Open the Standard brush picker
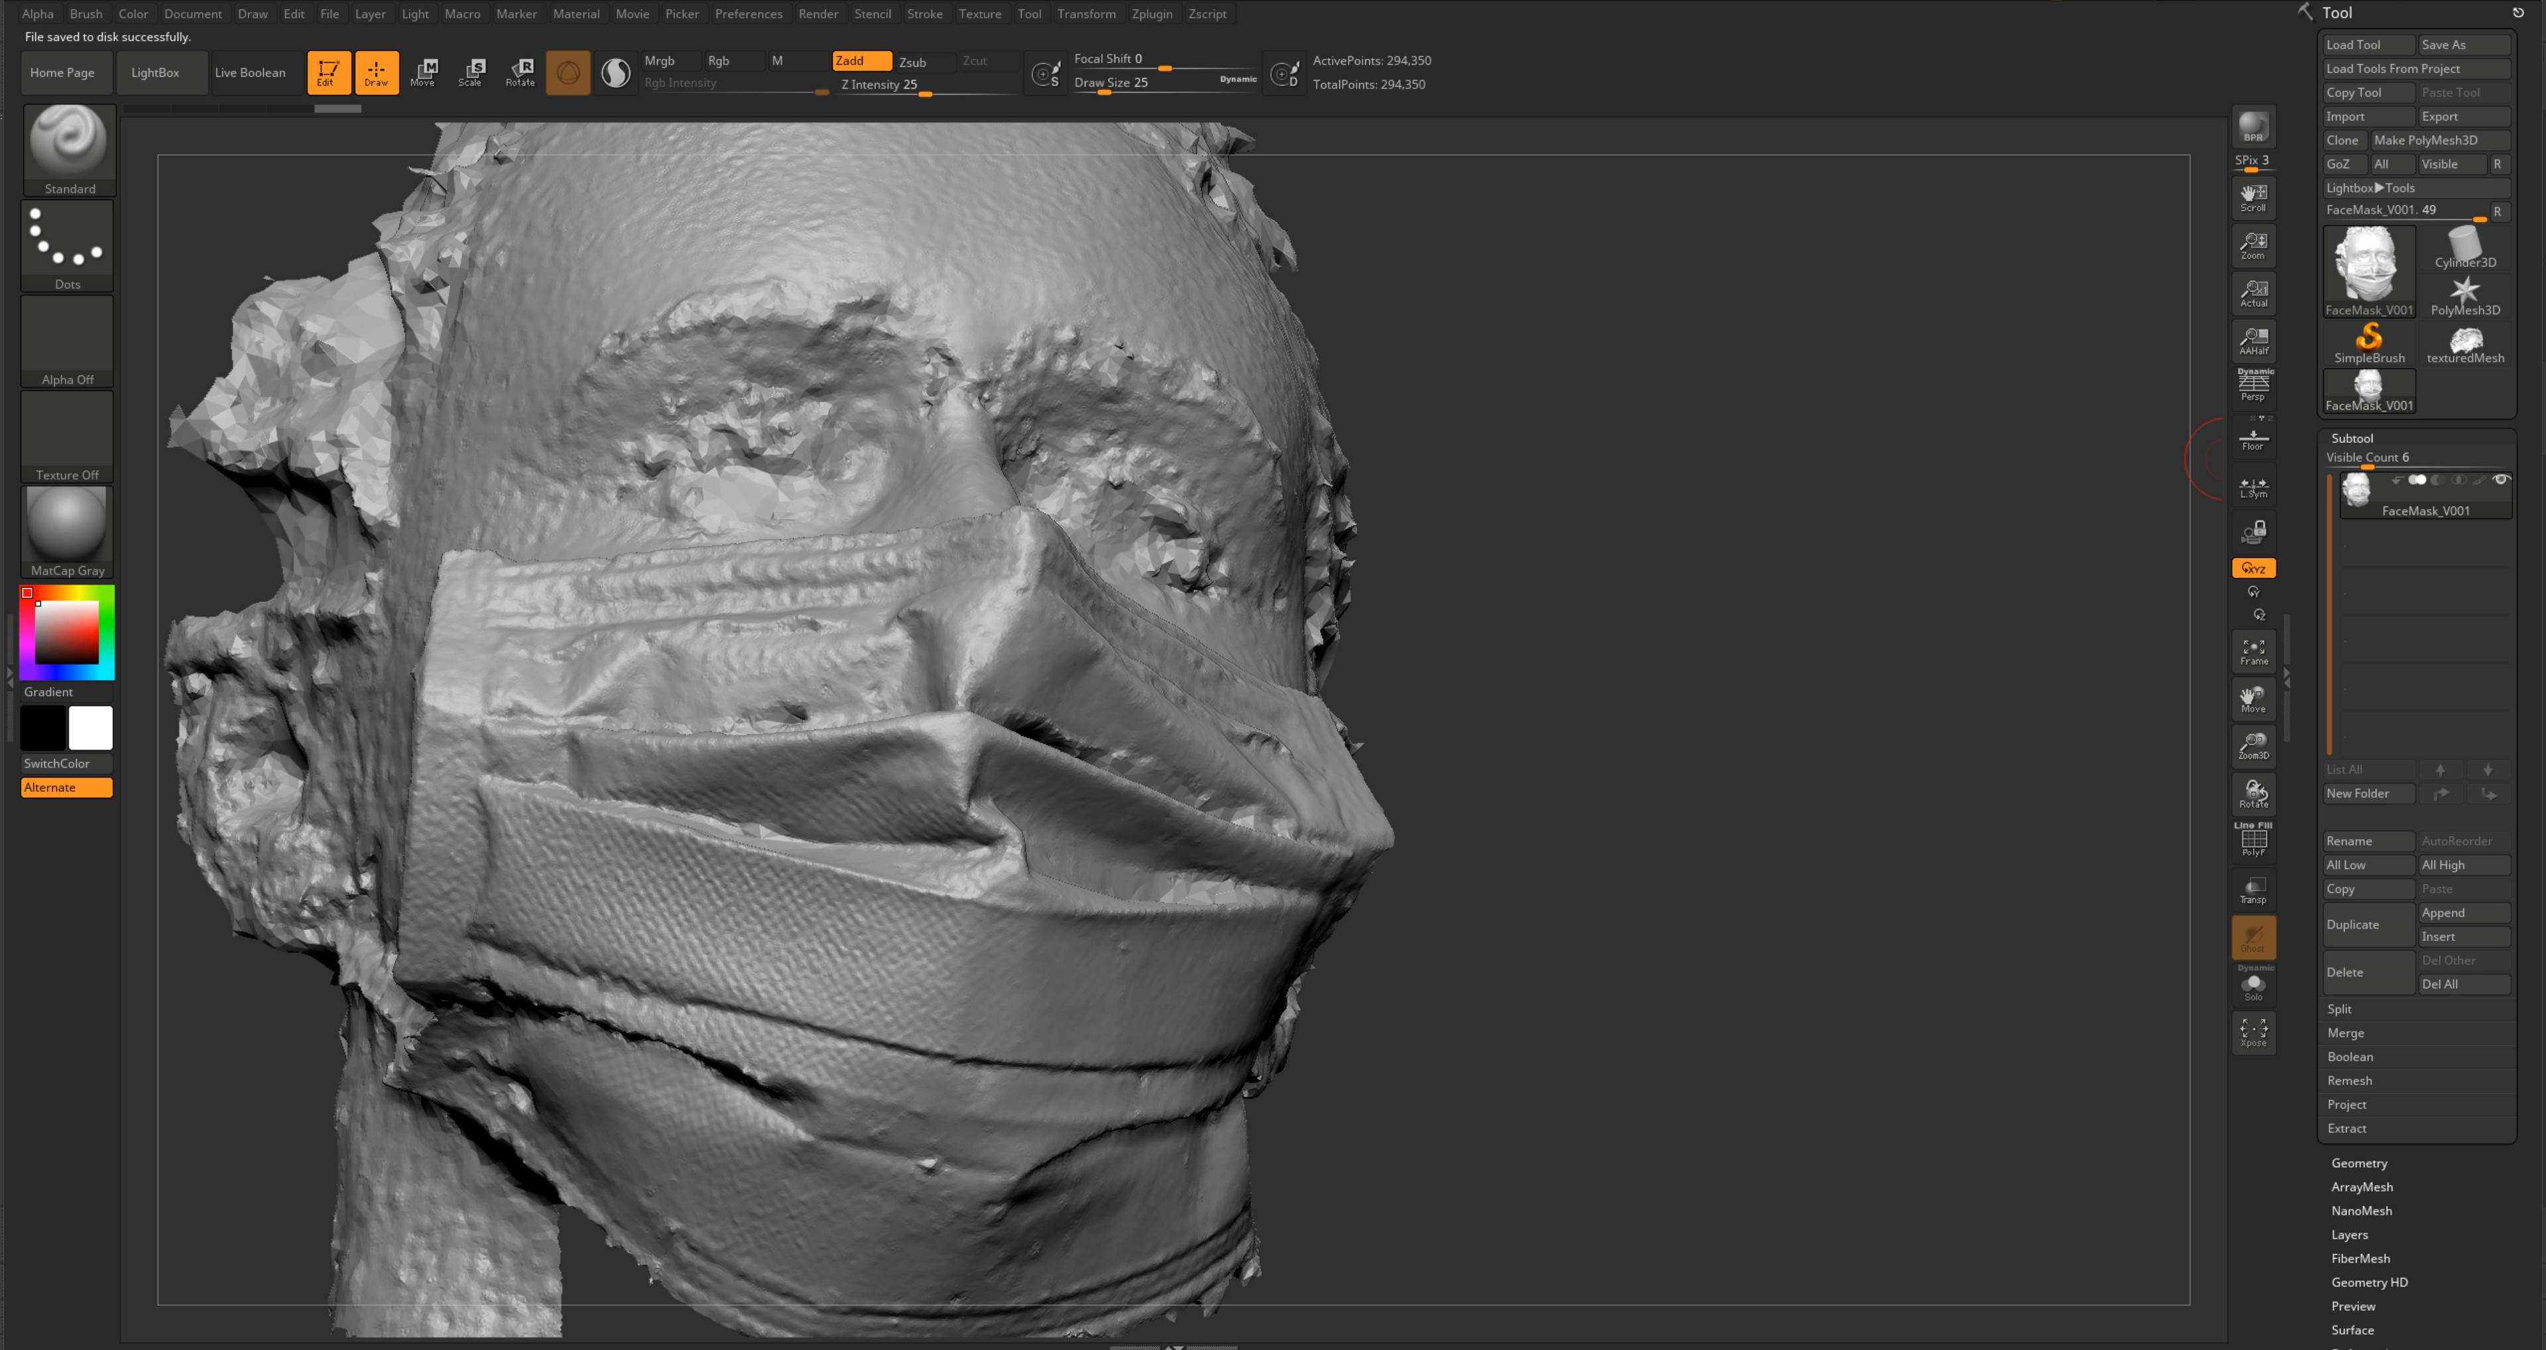This screenshot has height=1350, width=2546. click(68, 150)
